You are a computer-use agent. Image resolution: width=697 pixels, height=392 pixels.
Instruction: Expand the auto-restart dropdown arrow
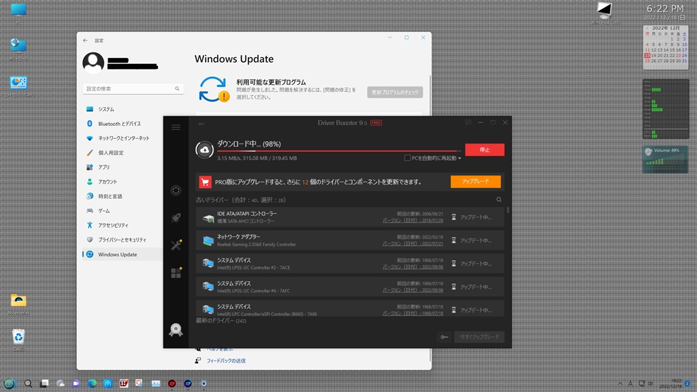(x=459, y=158)
